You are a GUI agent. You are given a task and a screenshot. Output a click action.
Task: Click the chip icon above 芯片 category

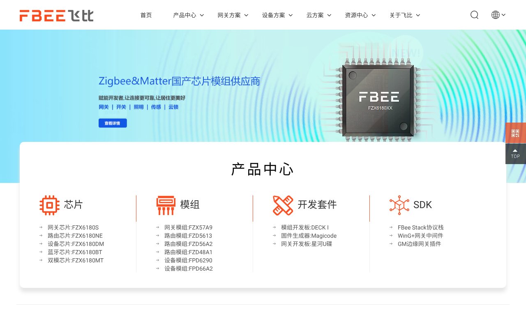coord(49,204)
